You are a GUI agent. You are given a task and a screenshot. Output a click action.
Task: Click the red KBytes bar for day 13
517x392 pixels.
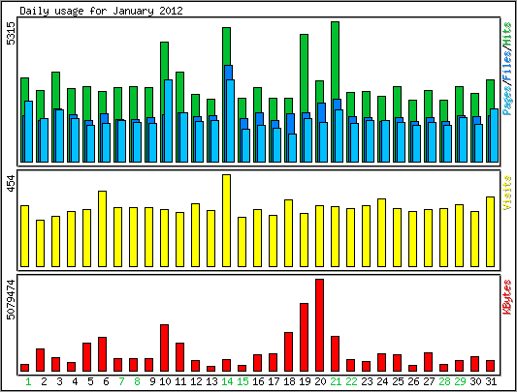[211, 369]
